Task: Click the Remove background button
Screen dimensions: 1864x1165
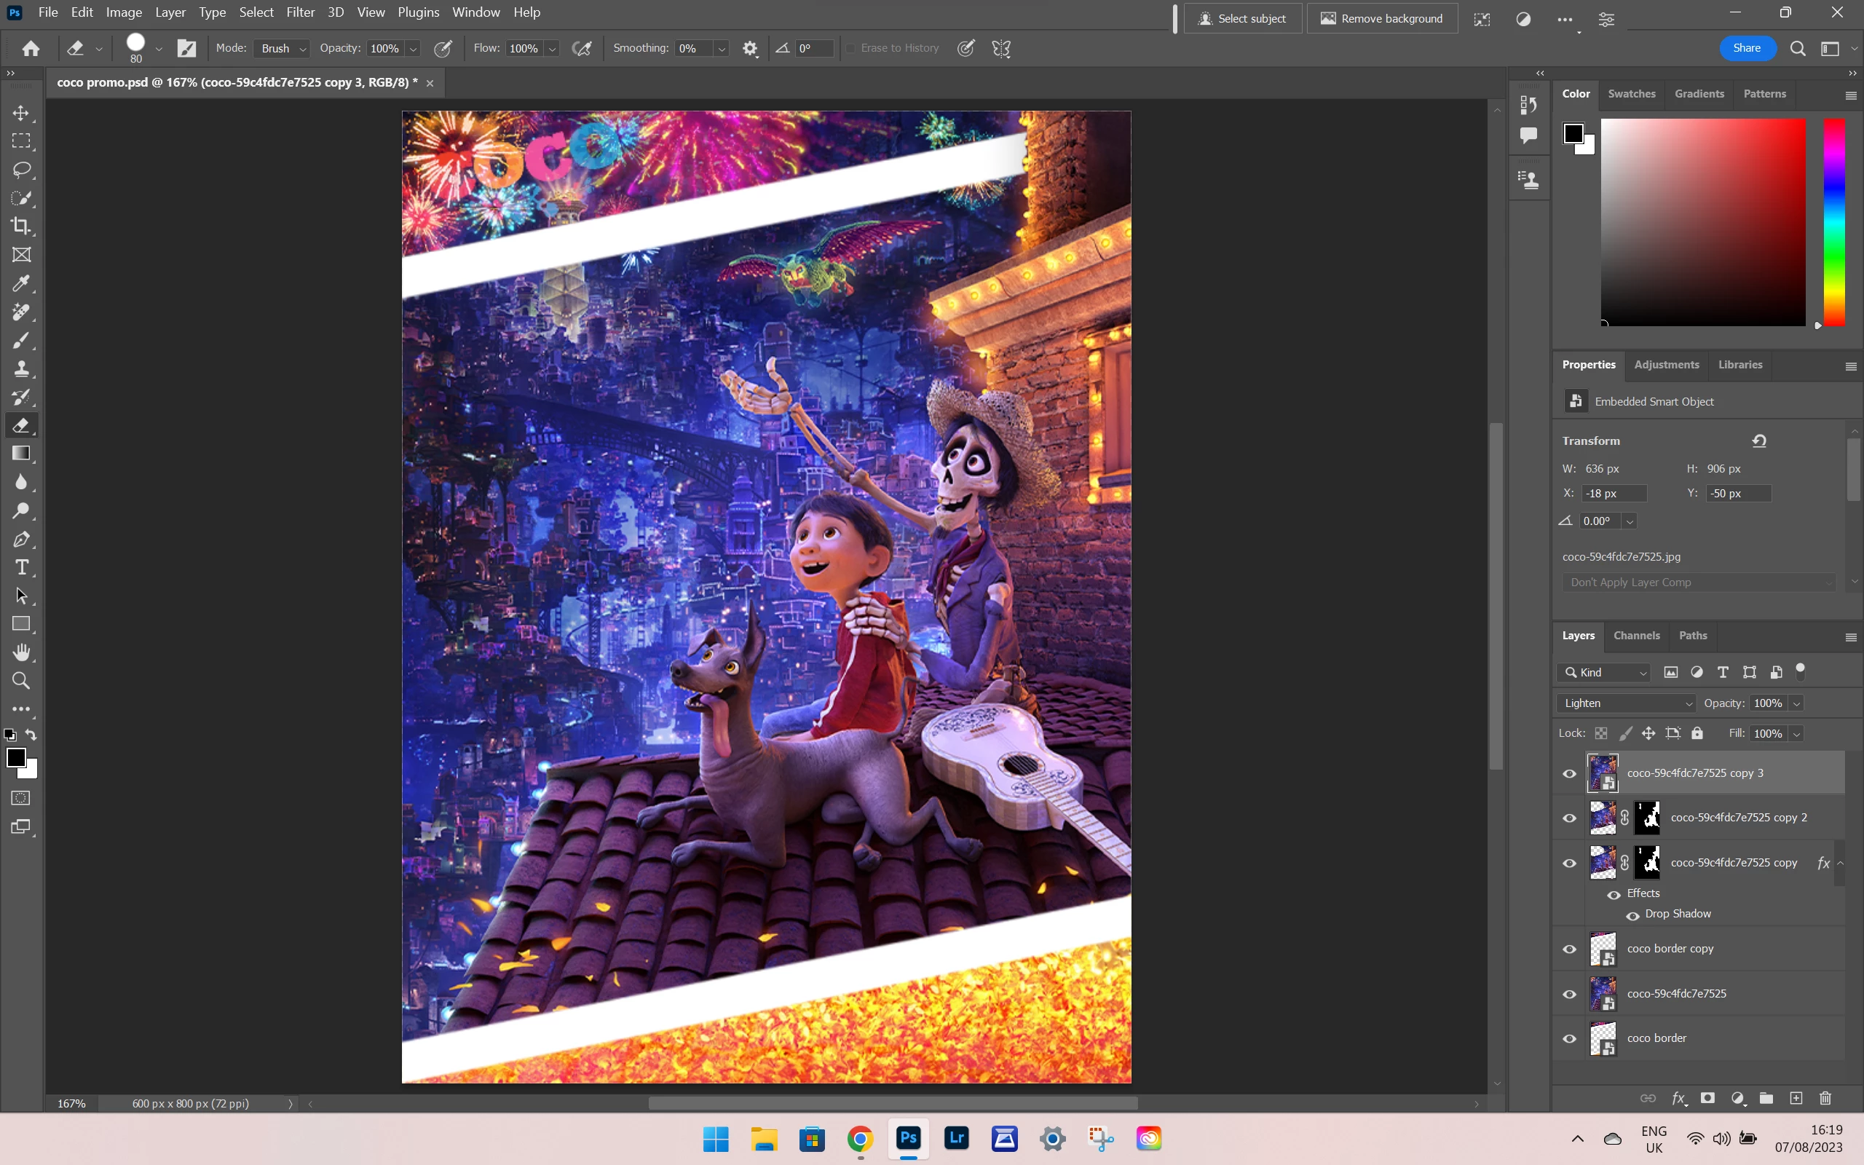Action: pos(1382,18)
